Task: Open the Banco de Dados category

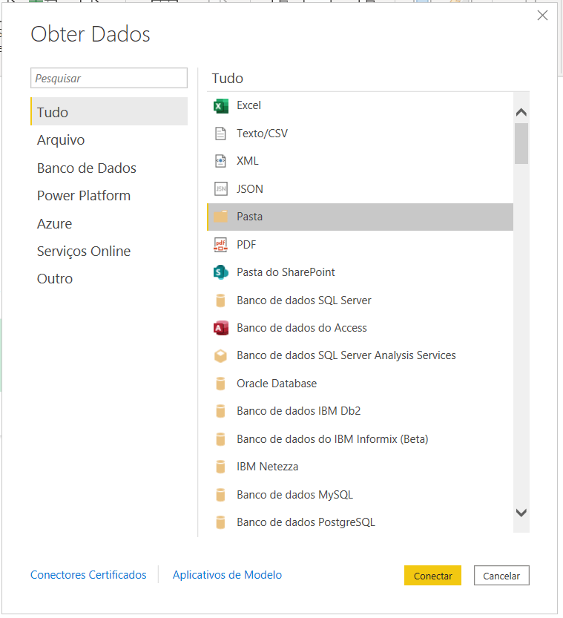Action: pos(109,168)
